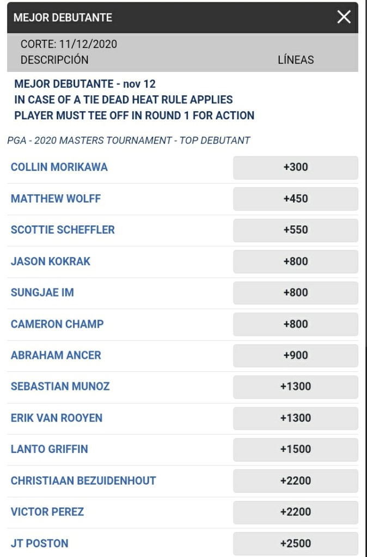Tap Christiaan Bezuidenhout player name

coord(83,481)
